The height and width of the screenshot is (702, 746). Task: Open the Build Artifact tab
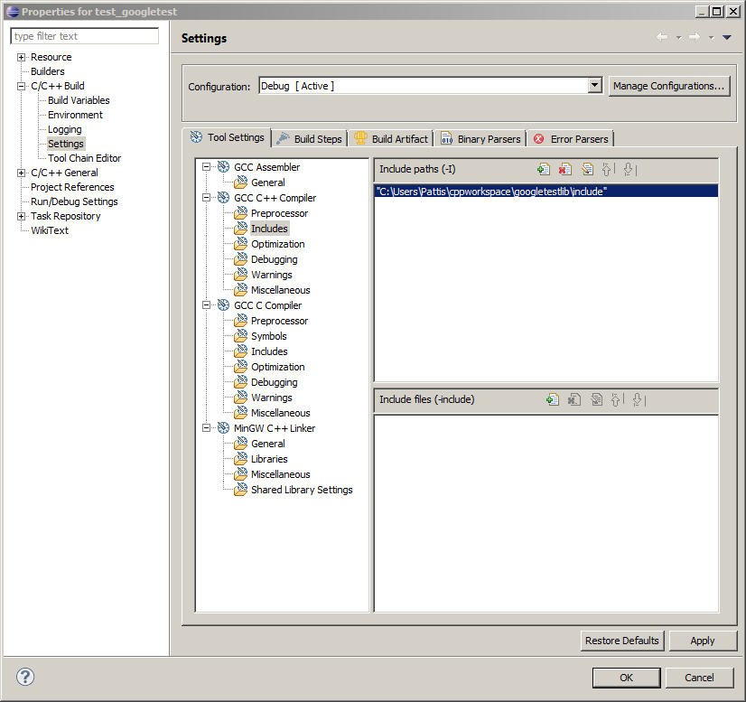pyautogui.click(x=390, y=139)
